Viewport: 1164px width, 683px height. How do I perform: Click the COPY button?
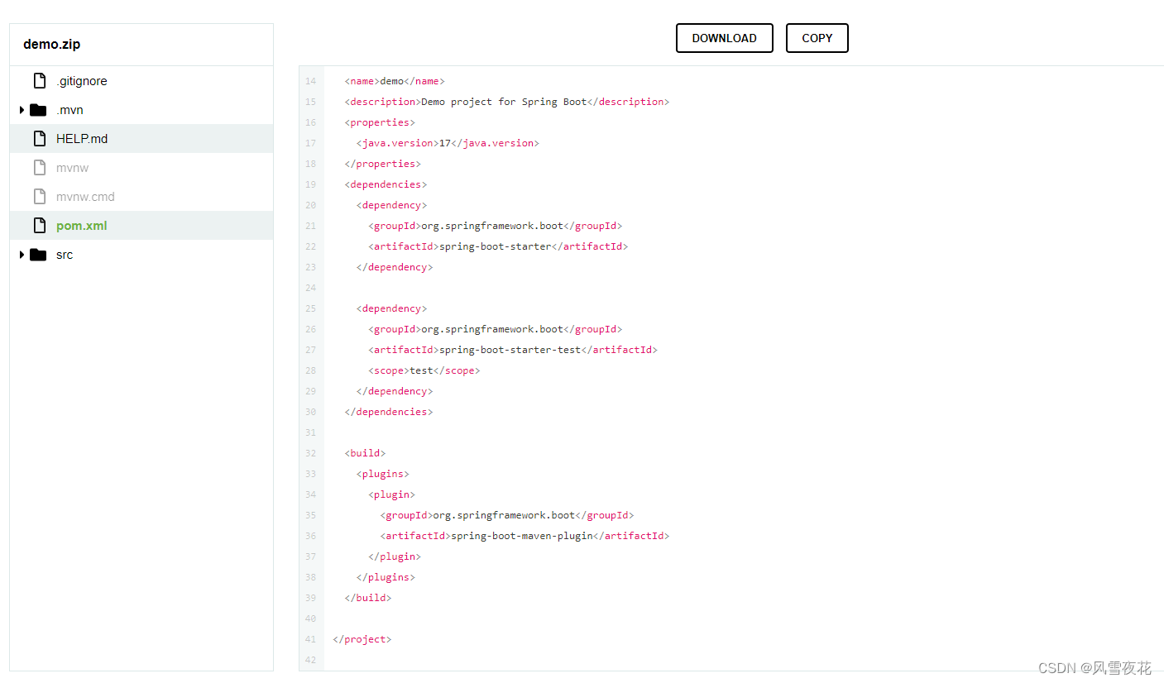tap(817, 38)
